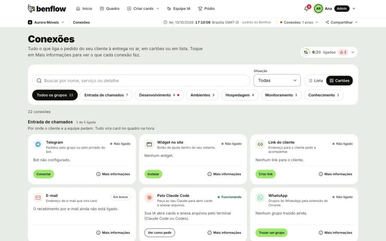Click the '1 de 5 ligada' text
386x241 pixels.
pyautogui.click(x=86, y=122)
